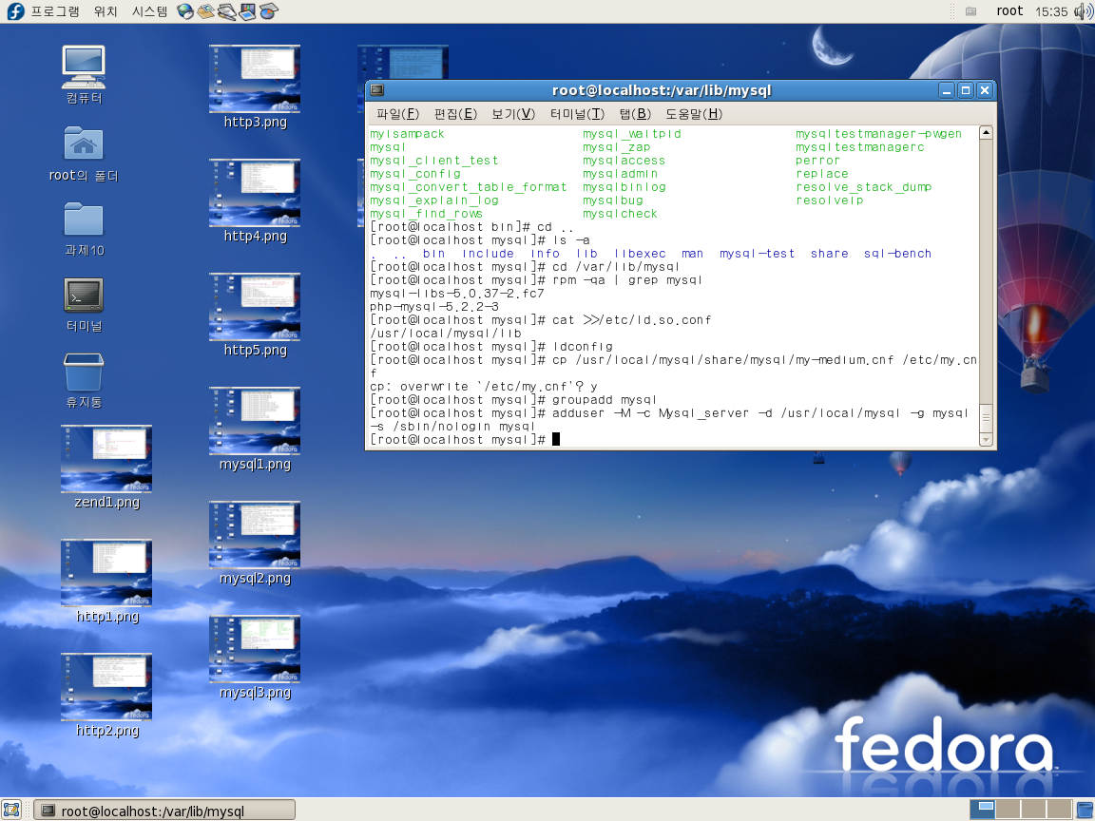Image resolution: width=1095 pixels, height=821 pixels.
Task: Launch the Evolution mail panel icon
Action: click(x=206, y=11)
